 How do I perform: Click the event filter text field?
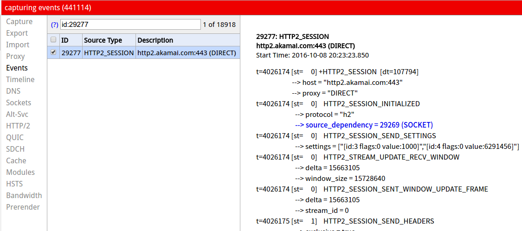(x=130, y=25)
